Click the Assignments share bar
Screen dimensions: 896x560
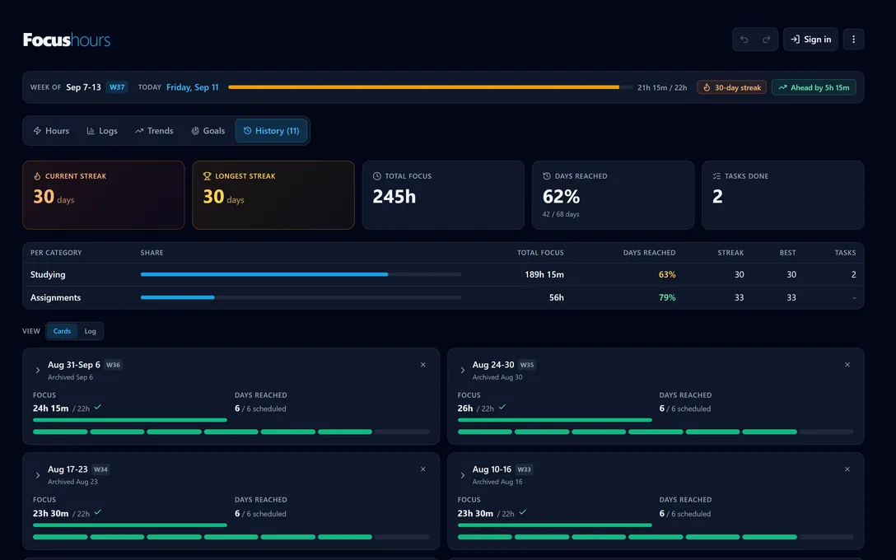coord(301,297)
